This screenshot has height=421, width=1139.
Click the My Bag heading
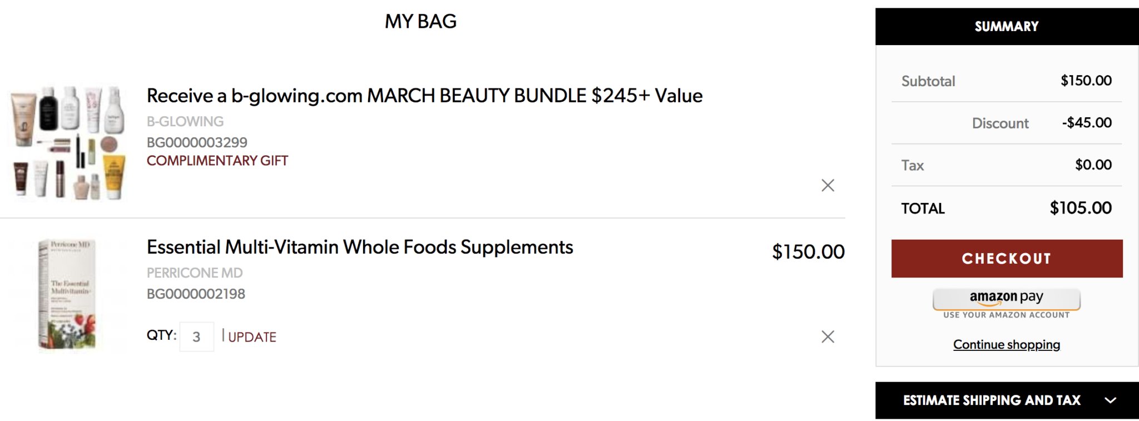(x=420, y=21)
